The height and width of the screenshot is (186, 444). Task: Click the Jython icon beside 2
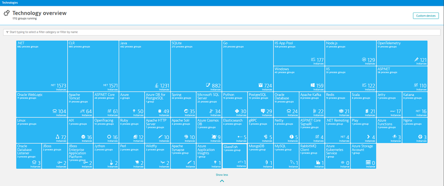[x=112, y=162]
